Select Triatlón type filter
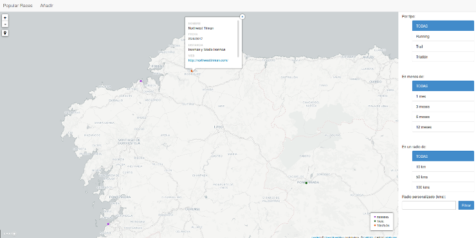Screen dimensions: 476x238 [x=443, y=57]
